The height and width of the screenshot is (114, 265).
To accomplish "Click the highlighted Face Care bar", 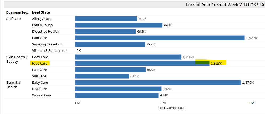I will [x=142, y=64].
